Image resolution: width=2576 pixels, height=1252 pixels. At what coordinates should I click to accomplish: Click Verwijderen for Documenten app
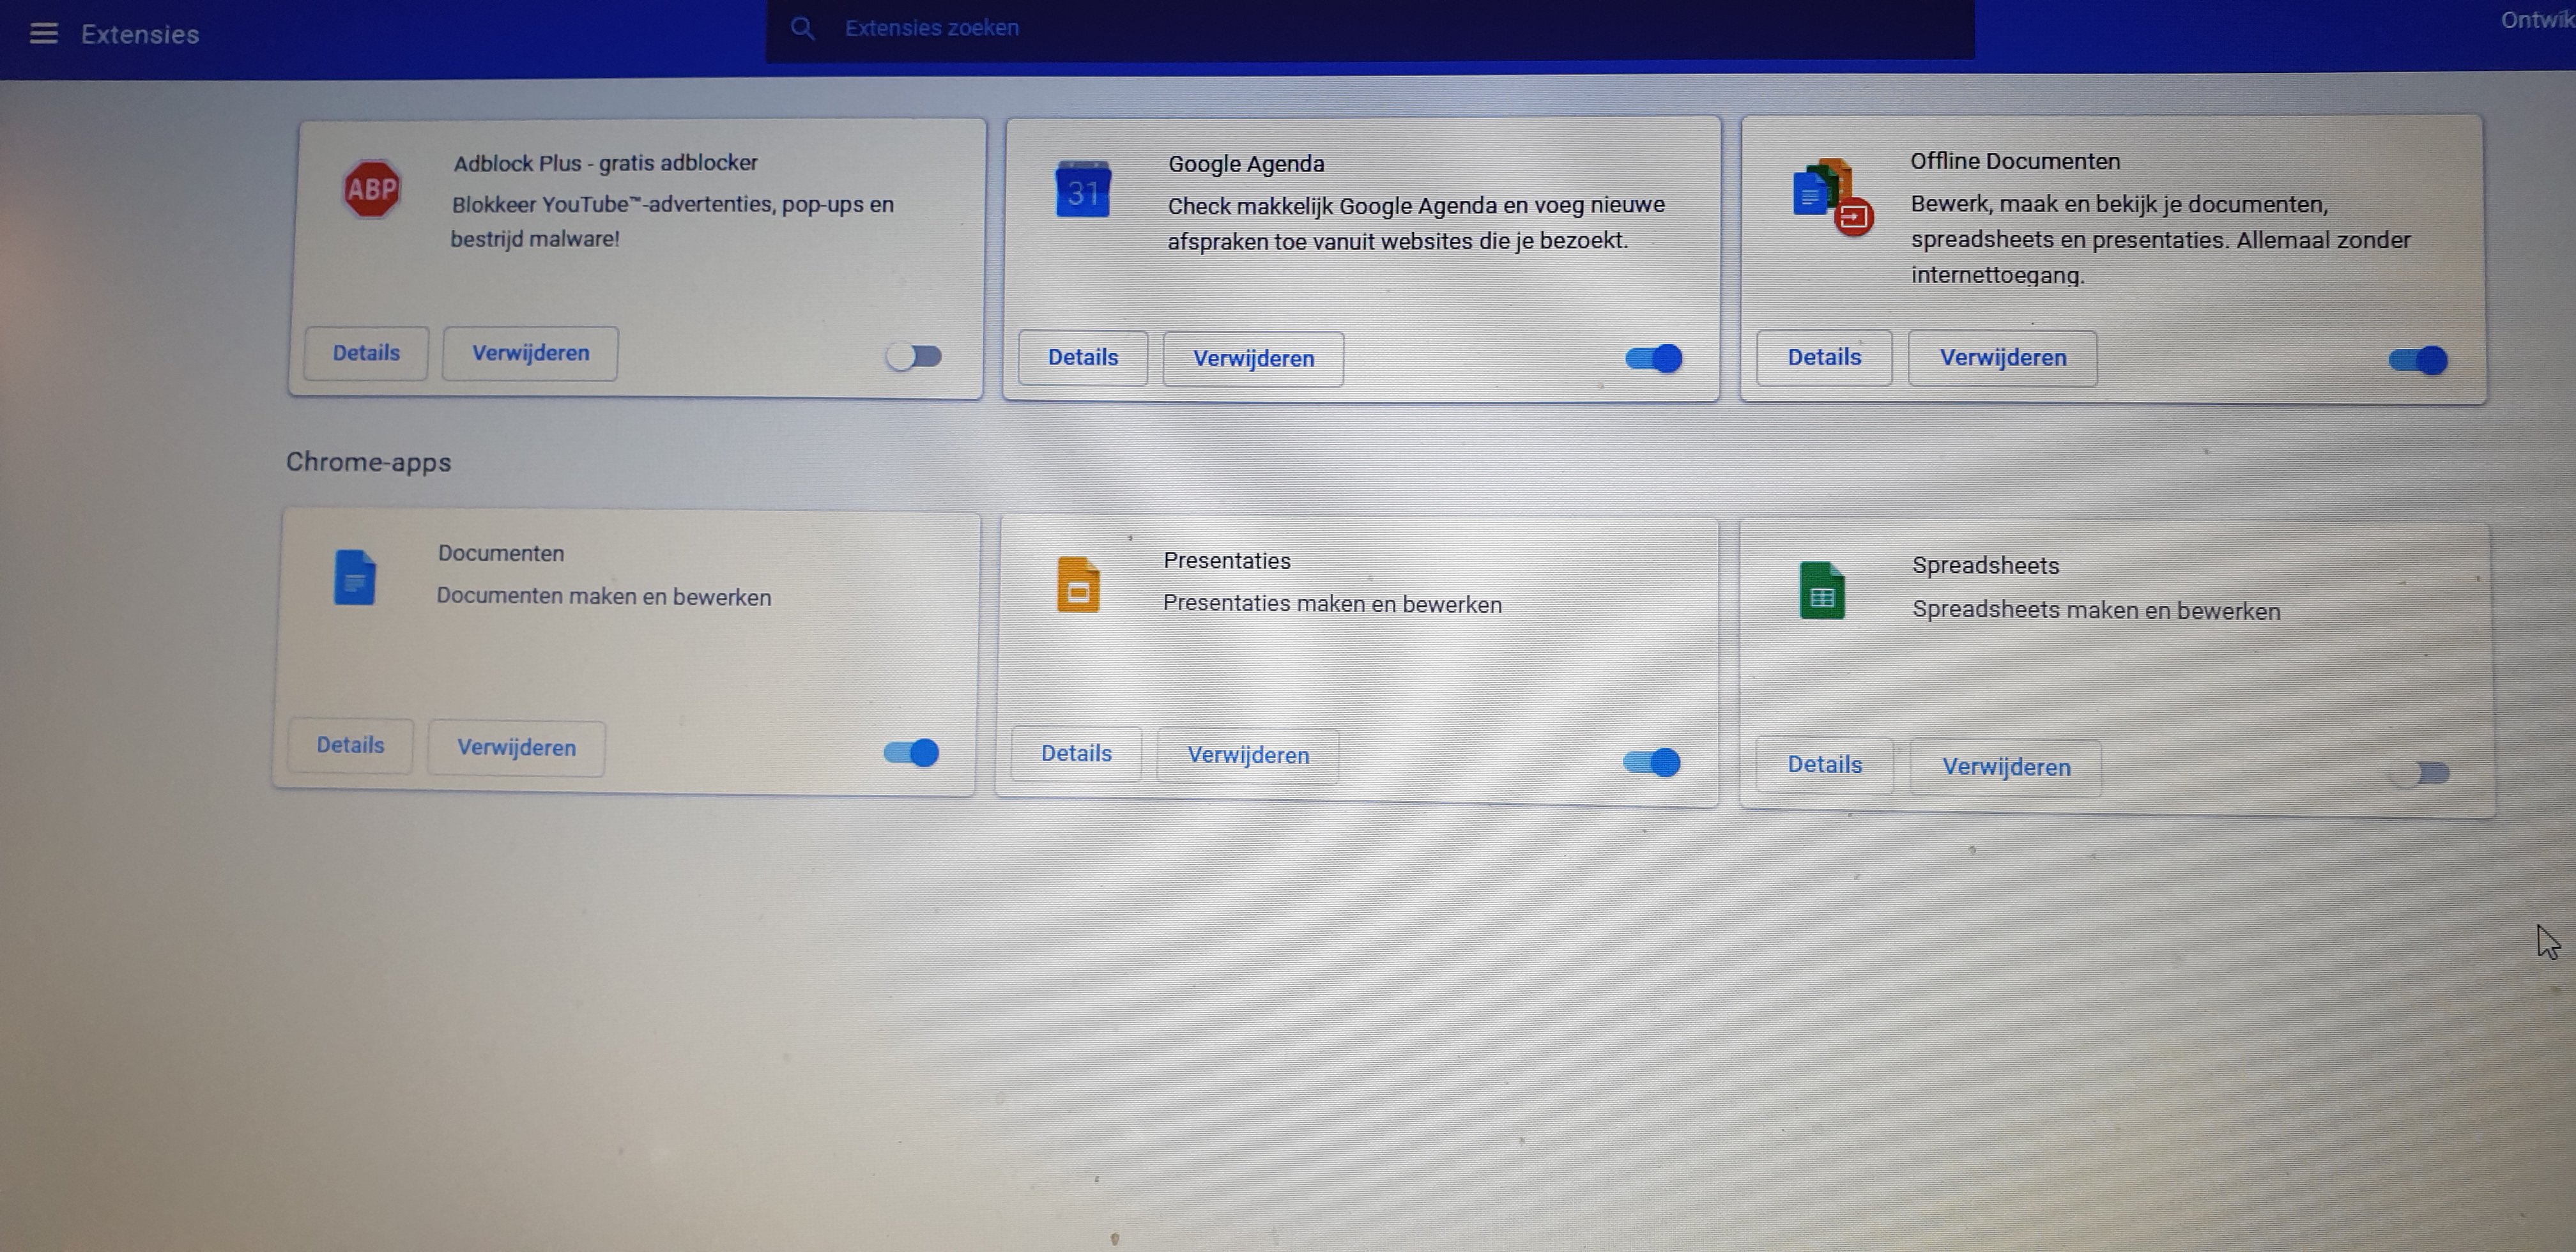pyautogui.click(x=516, y=748)
